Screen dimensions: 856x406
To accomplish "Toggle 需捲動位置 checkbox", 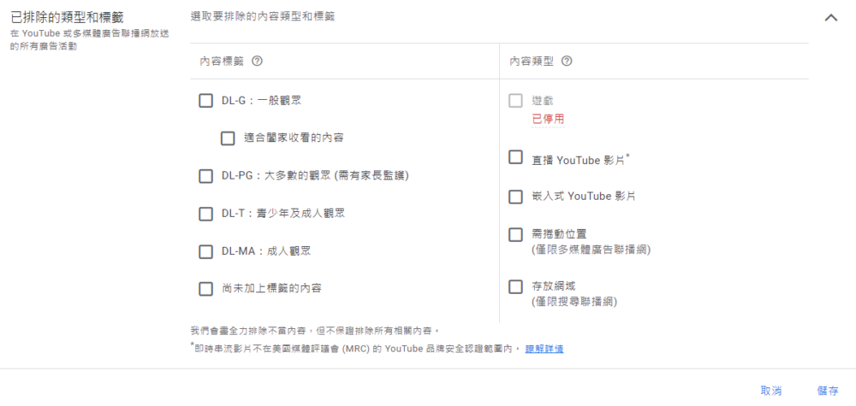I will tap(515, 234).
